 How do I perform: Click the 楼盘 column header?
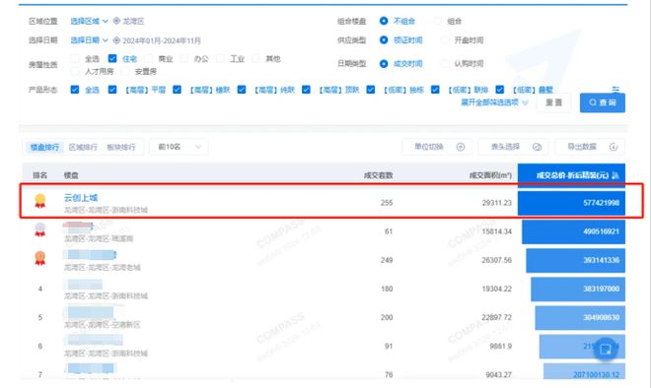click(71, 175)
